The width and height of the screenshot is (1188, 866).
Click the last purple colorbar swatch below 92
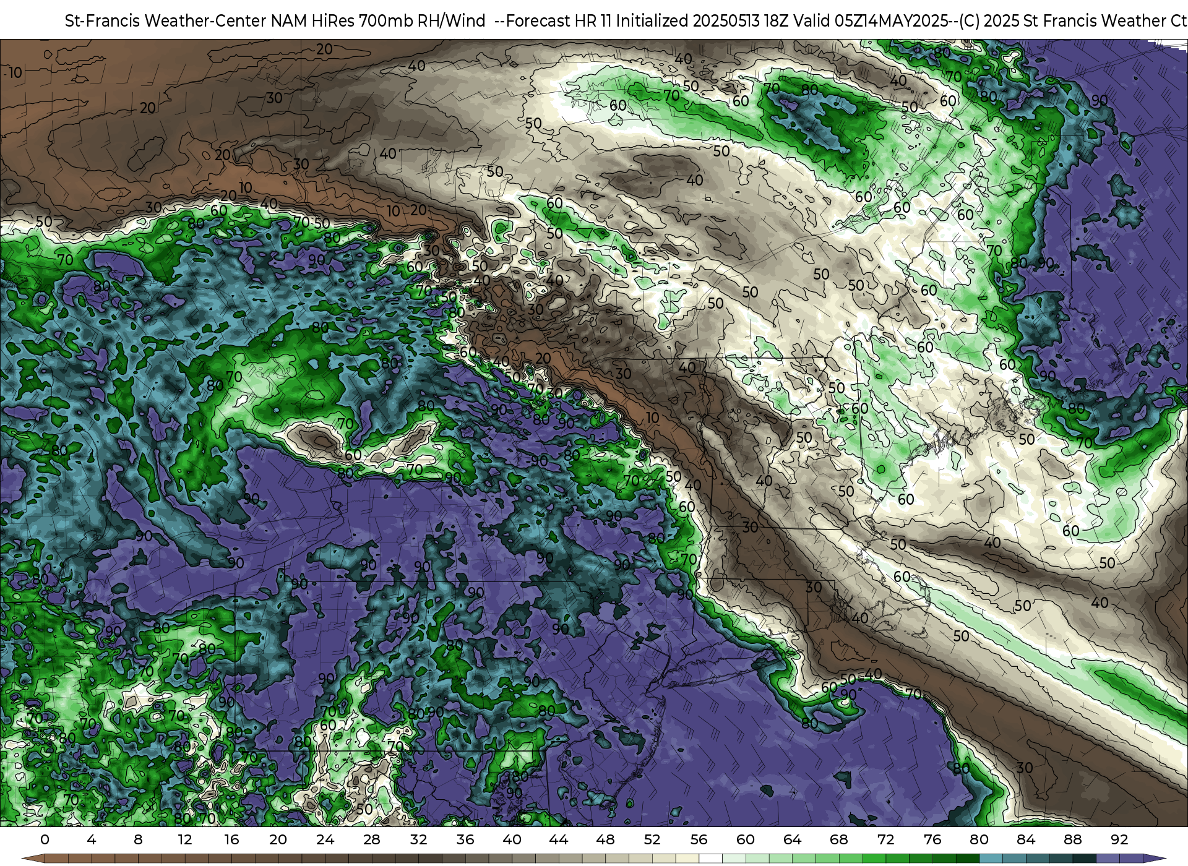point(1131,859)
